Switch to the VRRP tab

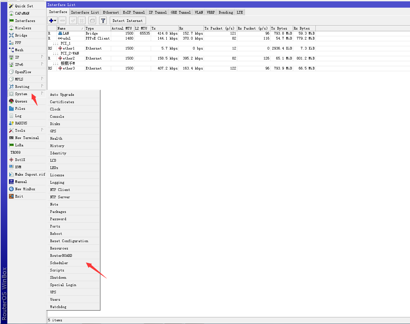(x=211, y=12)
